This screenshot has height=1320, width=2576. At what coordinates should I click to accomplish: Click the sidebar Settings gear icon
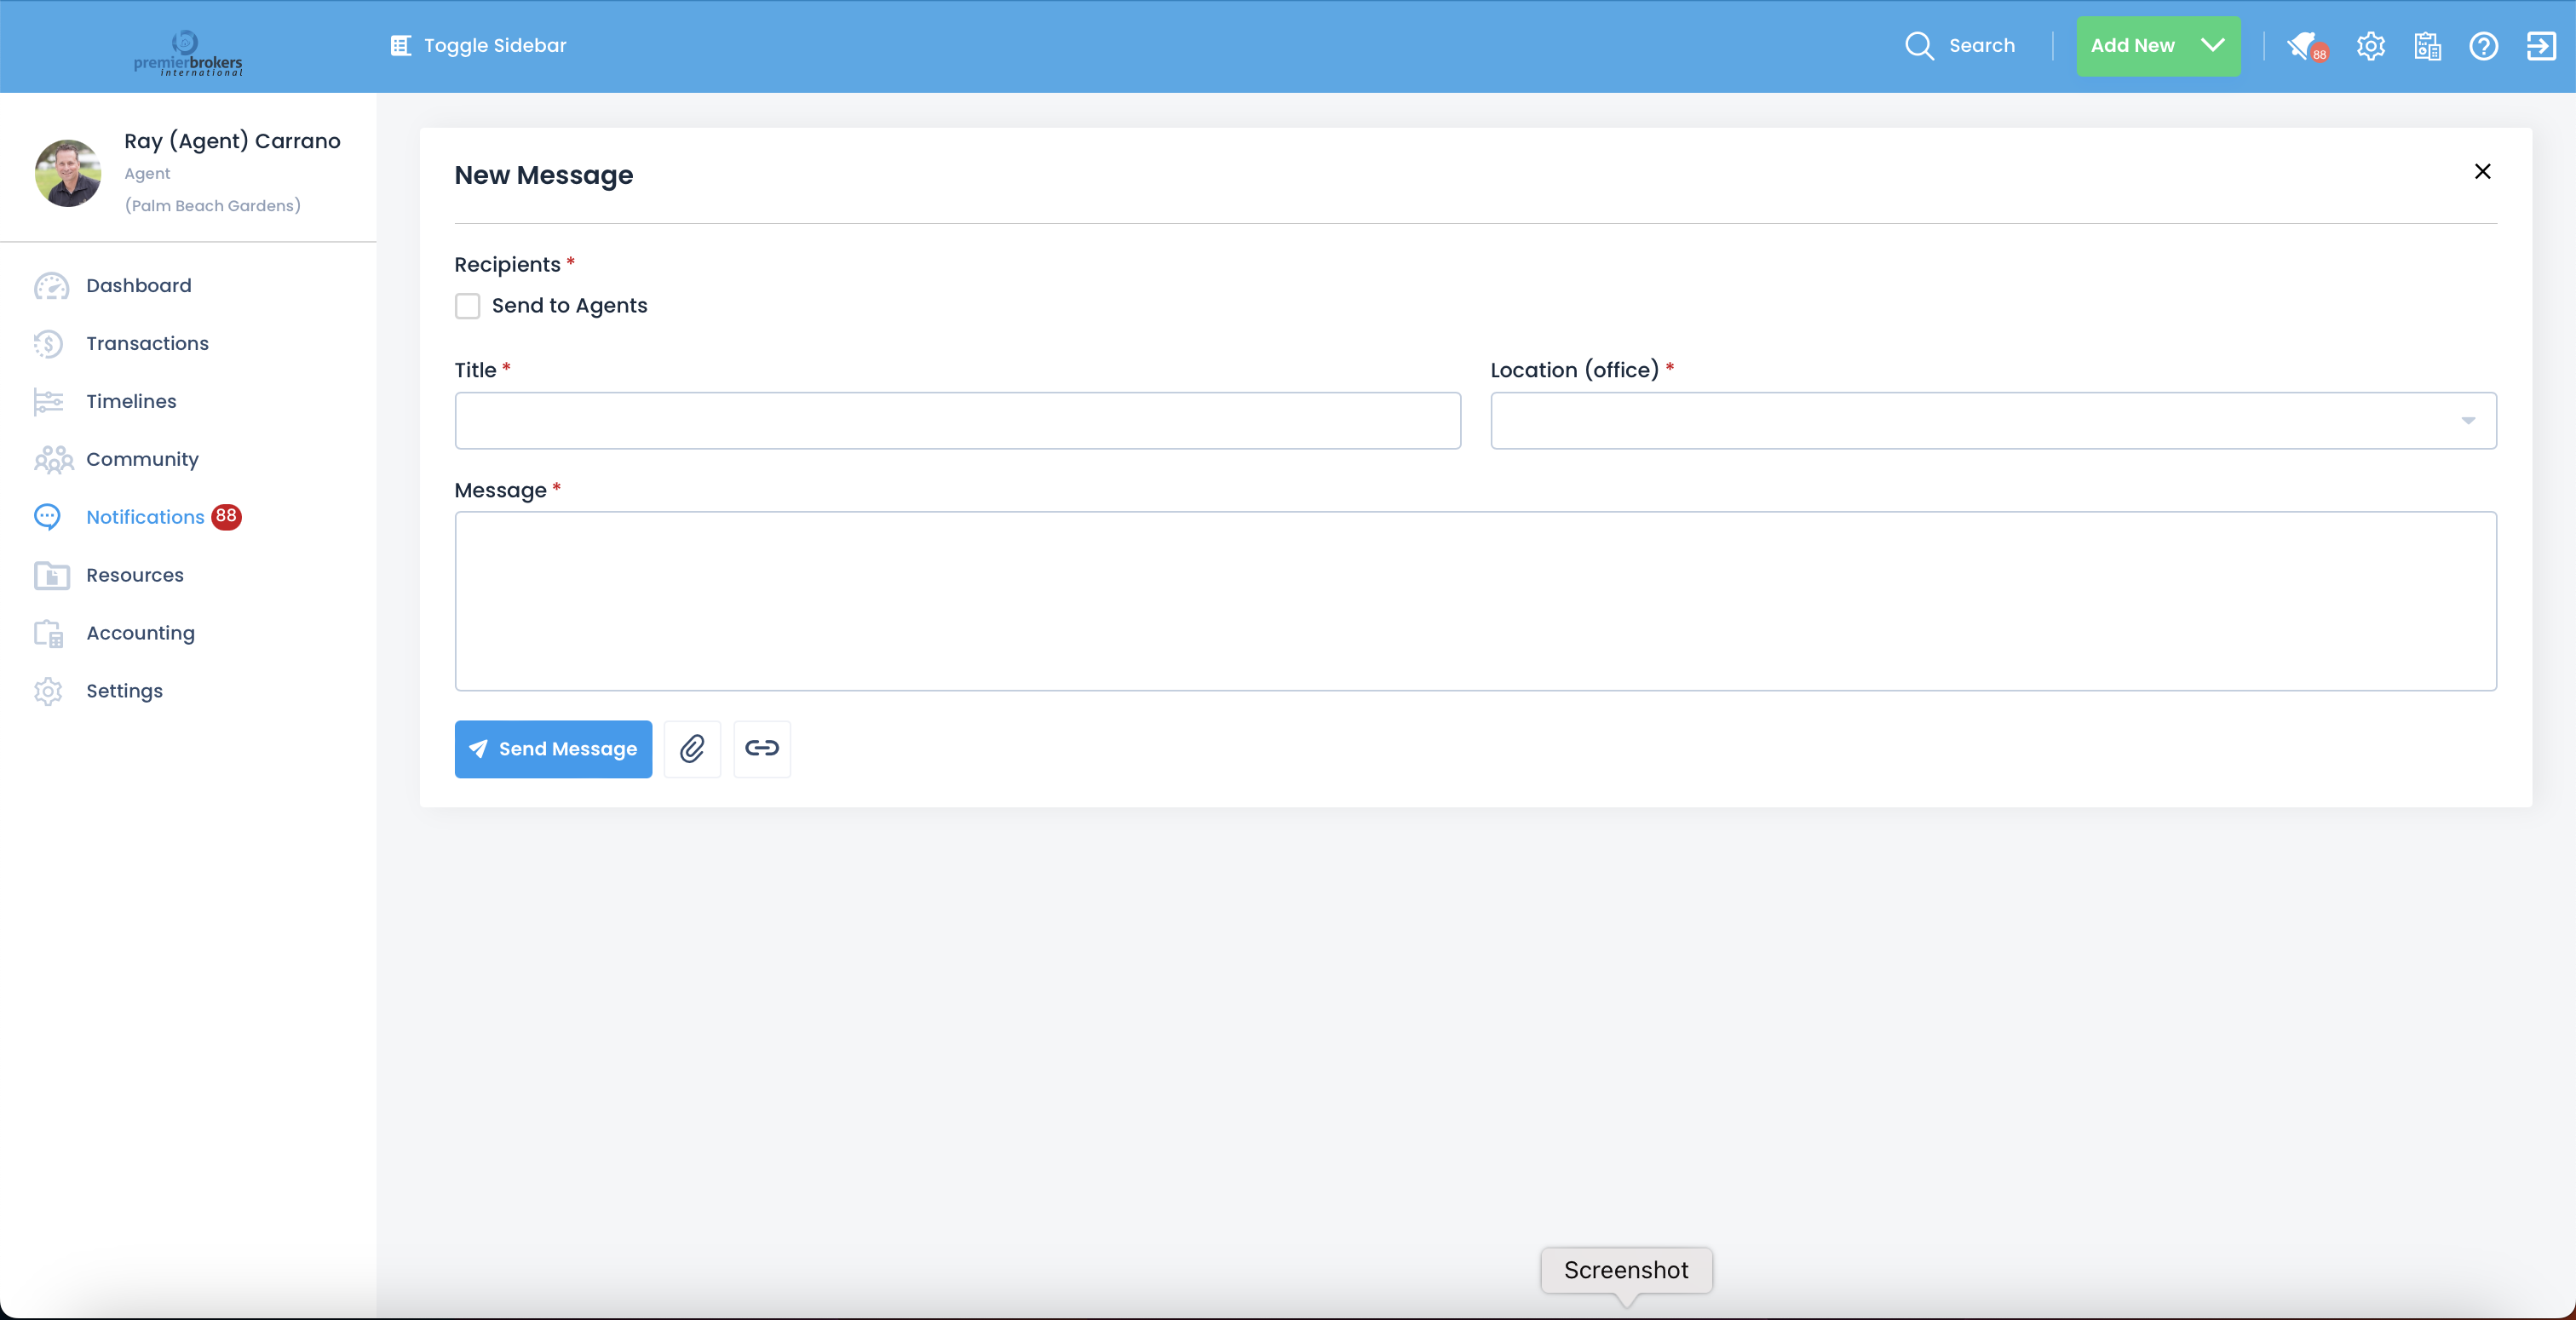click(48, 692)
